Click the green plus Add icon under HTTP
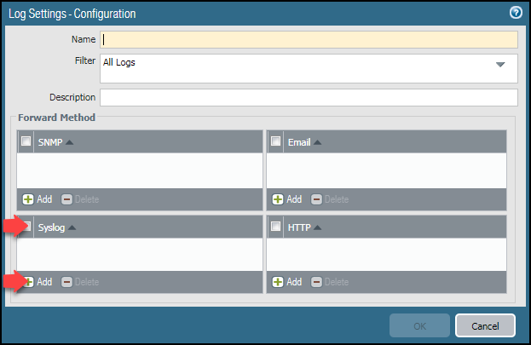Screen dimensions: 531x345 (x=278, y=282)
